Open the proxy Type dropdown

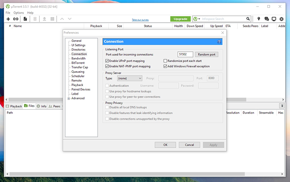(x=130, y=78)
